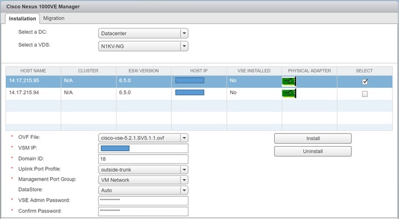Click the CLUSTER column header
The image size is (399, 219).
coord(88,71)
